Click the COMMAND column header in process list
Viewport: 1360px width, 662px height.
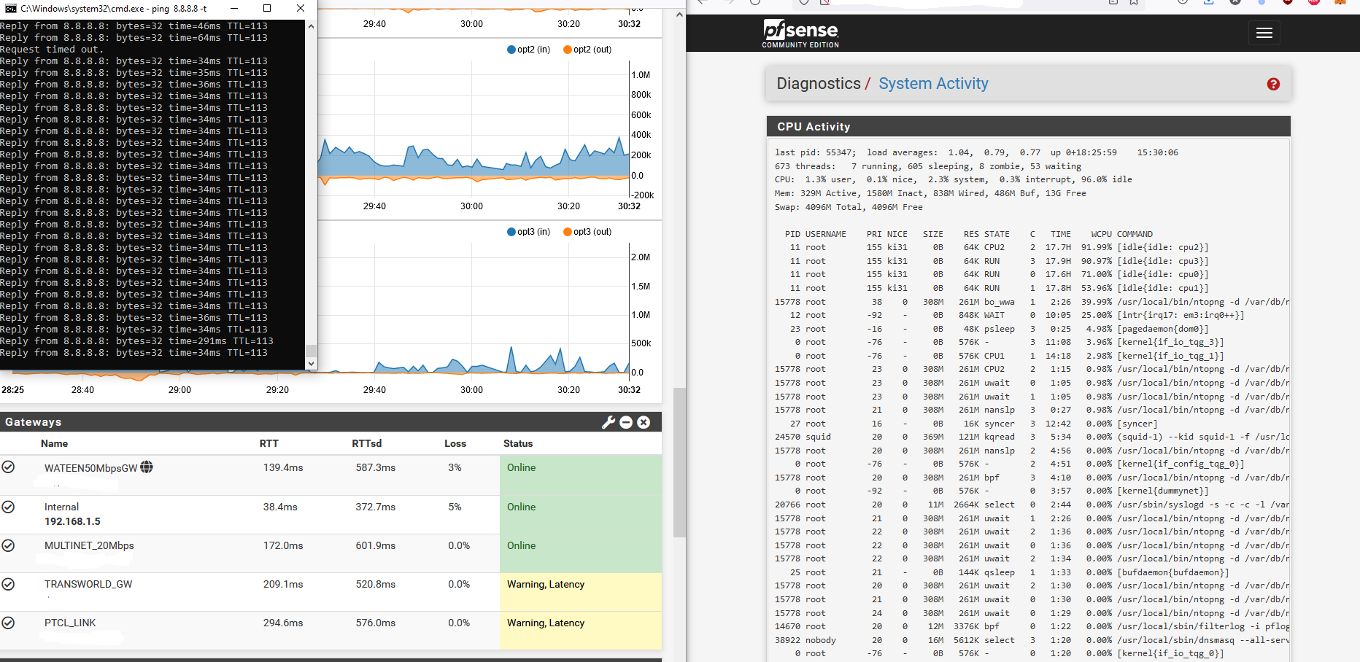coord(1135,234)
